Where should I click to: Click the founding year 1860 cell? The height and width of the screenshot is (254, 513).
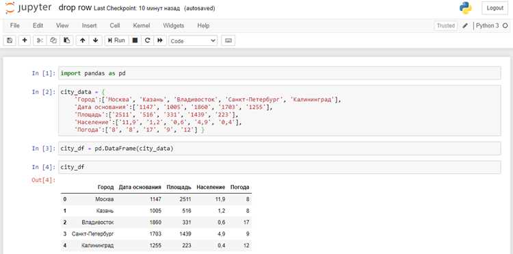pyautogui.click(x=155, y=223)
